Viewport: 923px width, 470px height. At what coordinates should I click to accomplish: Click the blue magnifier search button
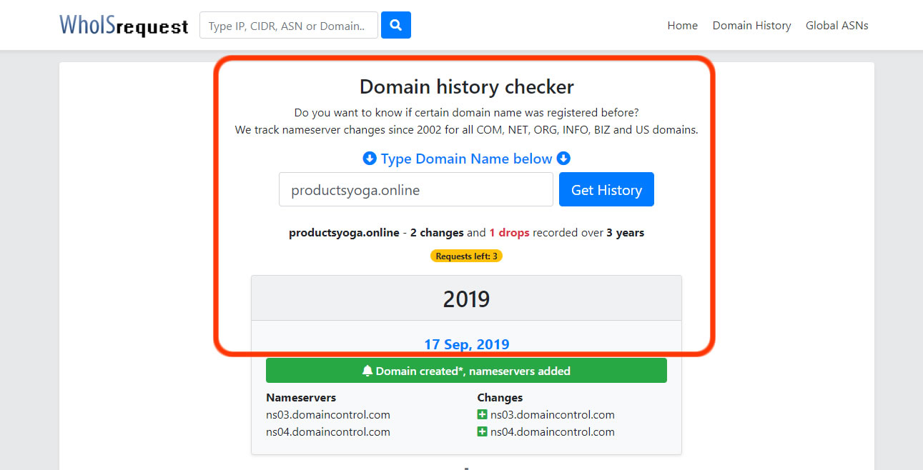[x=396, y=25]
